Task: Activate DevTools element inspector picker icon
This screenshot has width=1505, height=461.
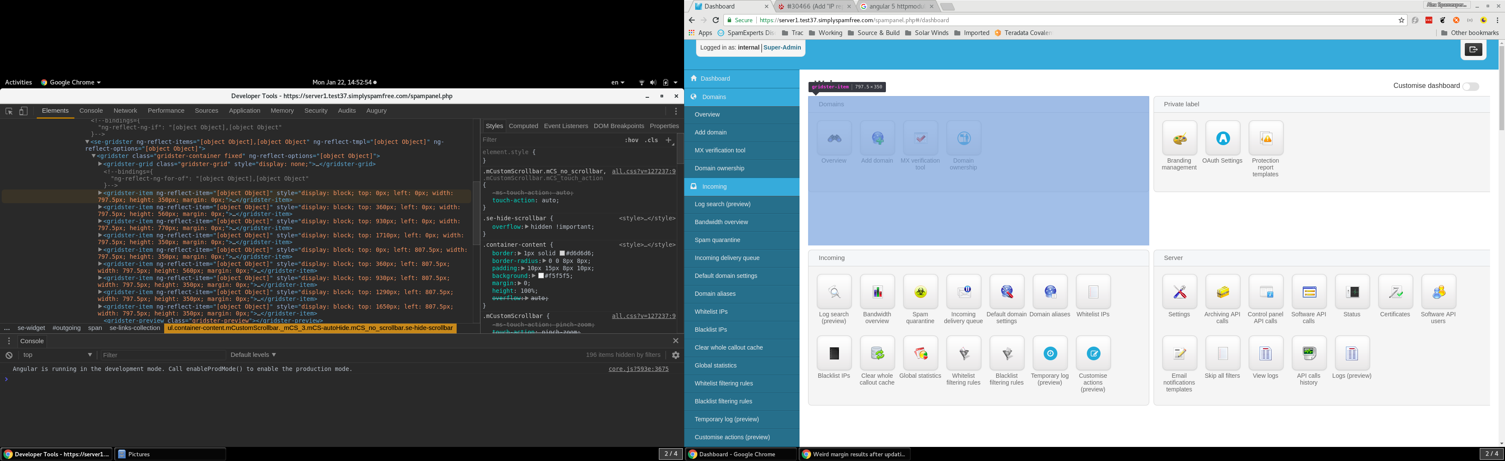Action: 9,111
